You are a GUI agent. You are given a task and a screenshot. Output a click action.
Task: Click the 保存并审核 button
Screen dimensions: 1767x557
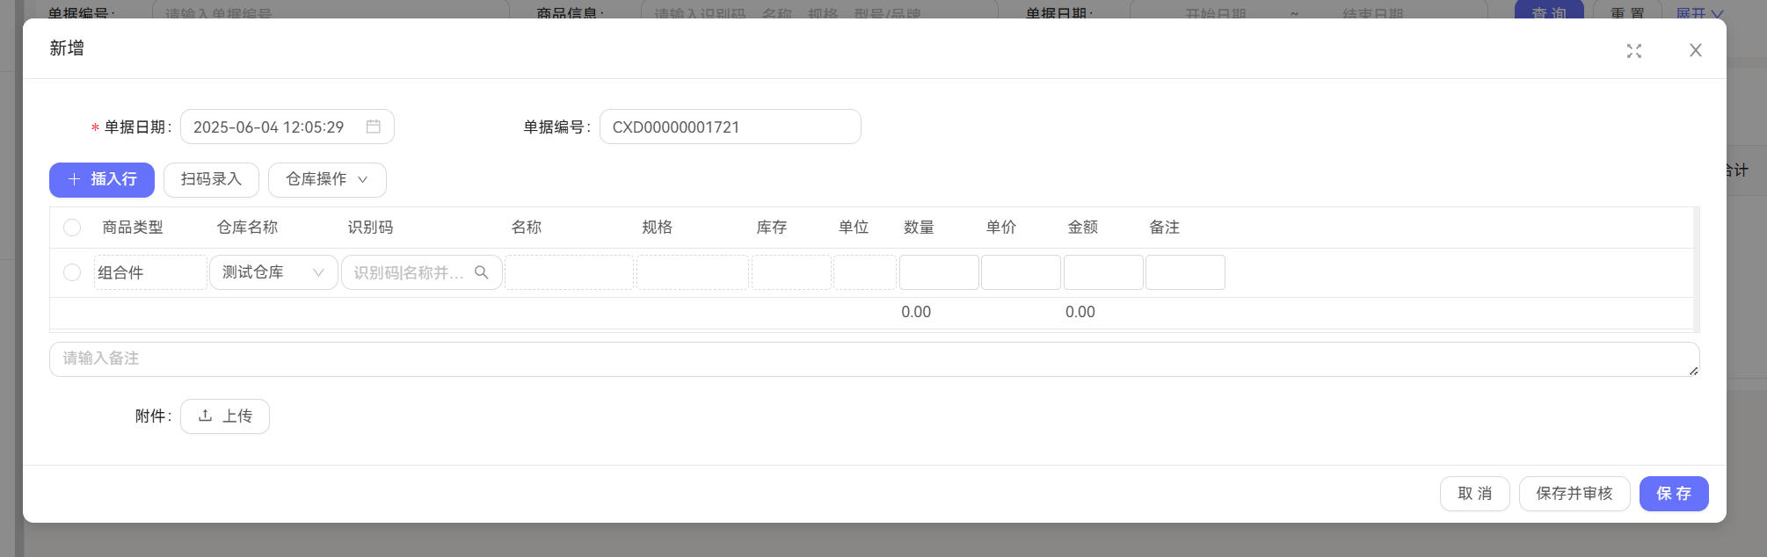(x=1574, y=494)
